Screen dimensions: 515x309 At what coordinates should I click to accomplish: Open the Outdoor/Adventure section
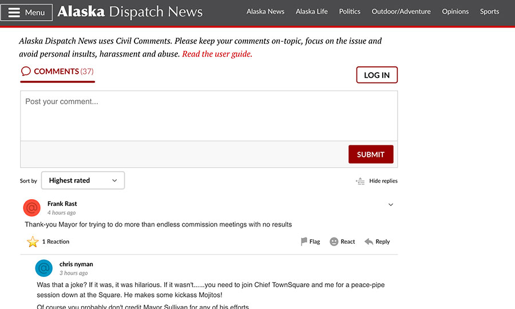click(x=401, y=11)
